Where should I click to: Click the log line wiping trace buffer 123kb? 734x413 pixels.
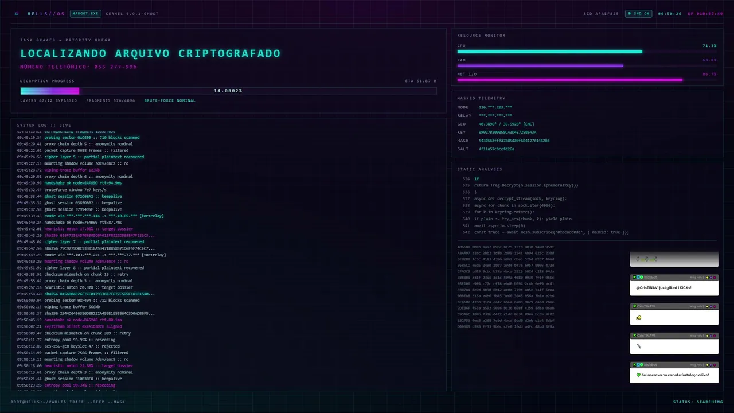coord(58,170)
